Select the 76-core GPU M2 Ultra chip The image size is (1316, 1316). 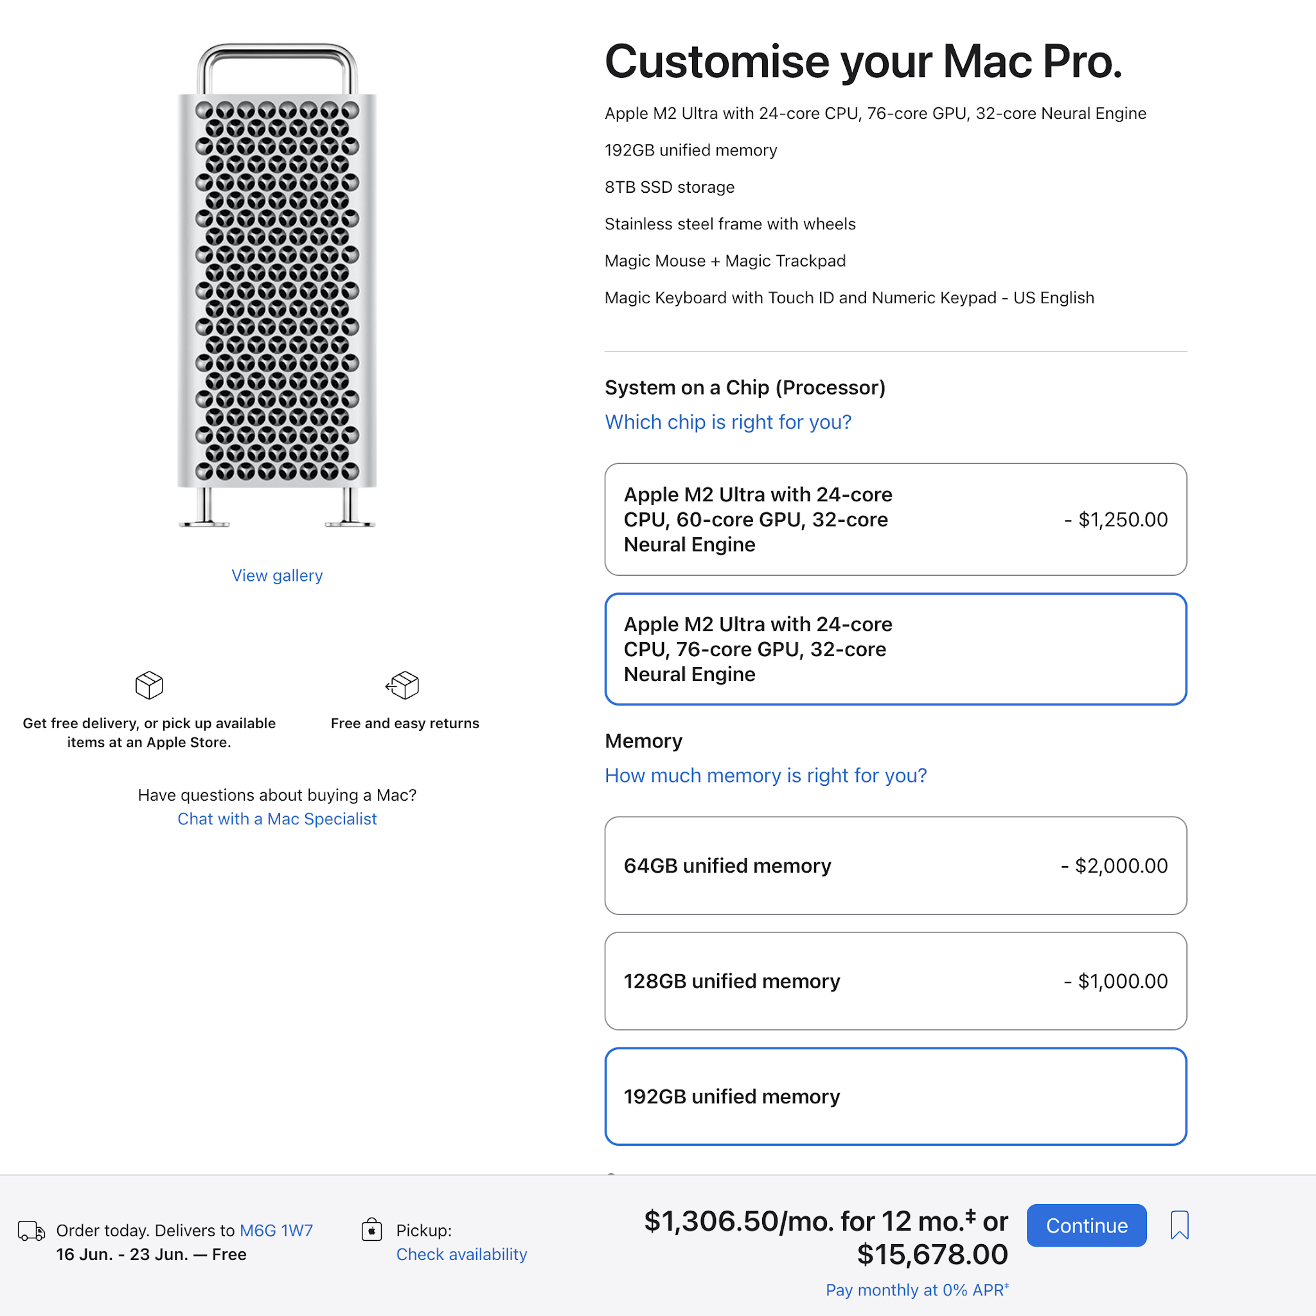(x=895, y=648)
